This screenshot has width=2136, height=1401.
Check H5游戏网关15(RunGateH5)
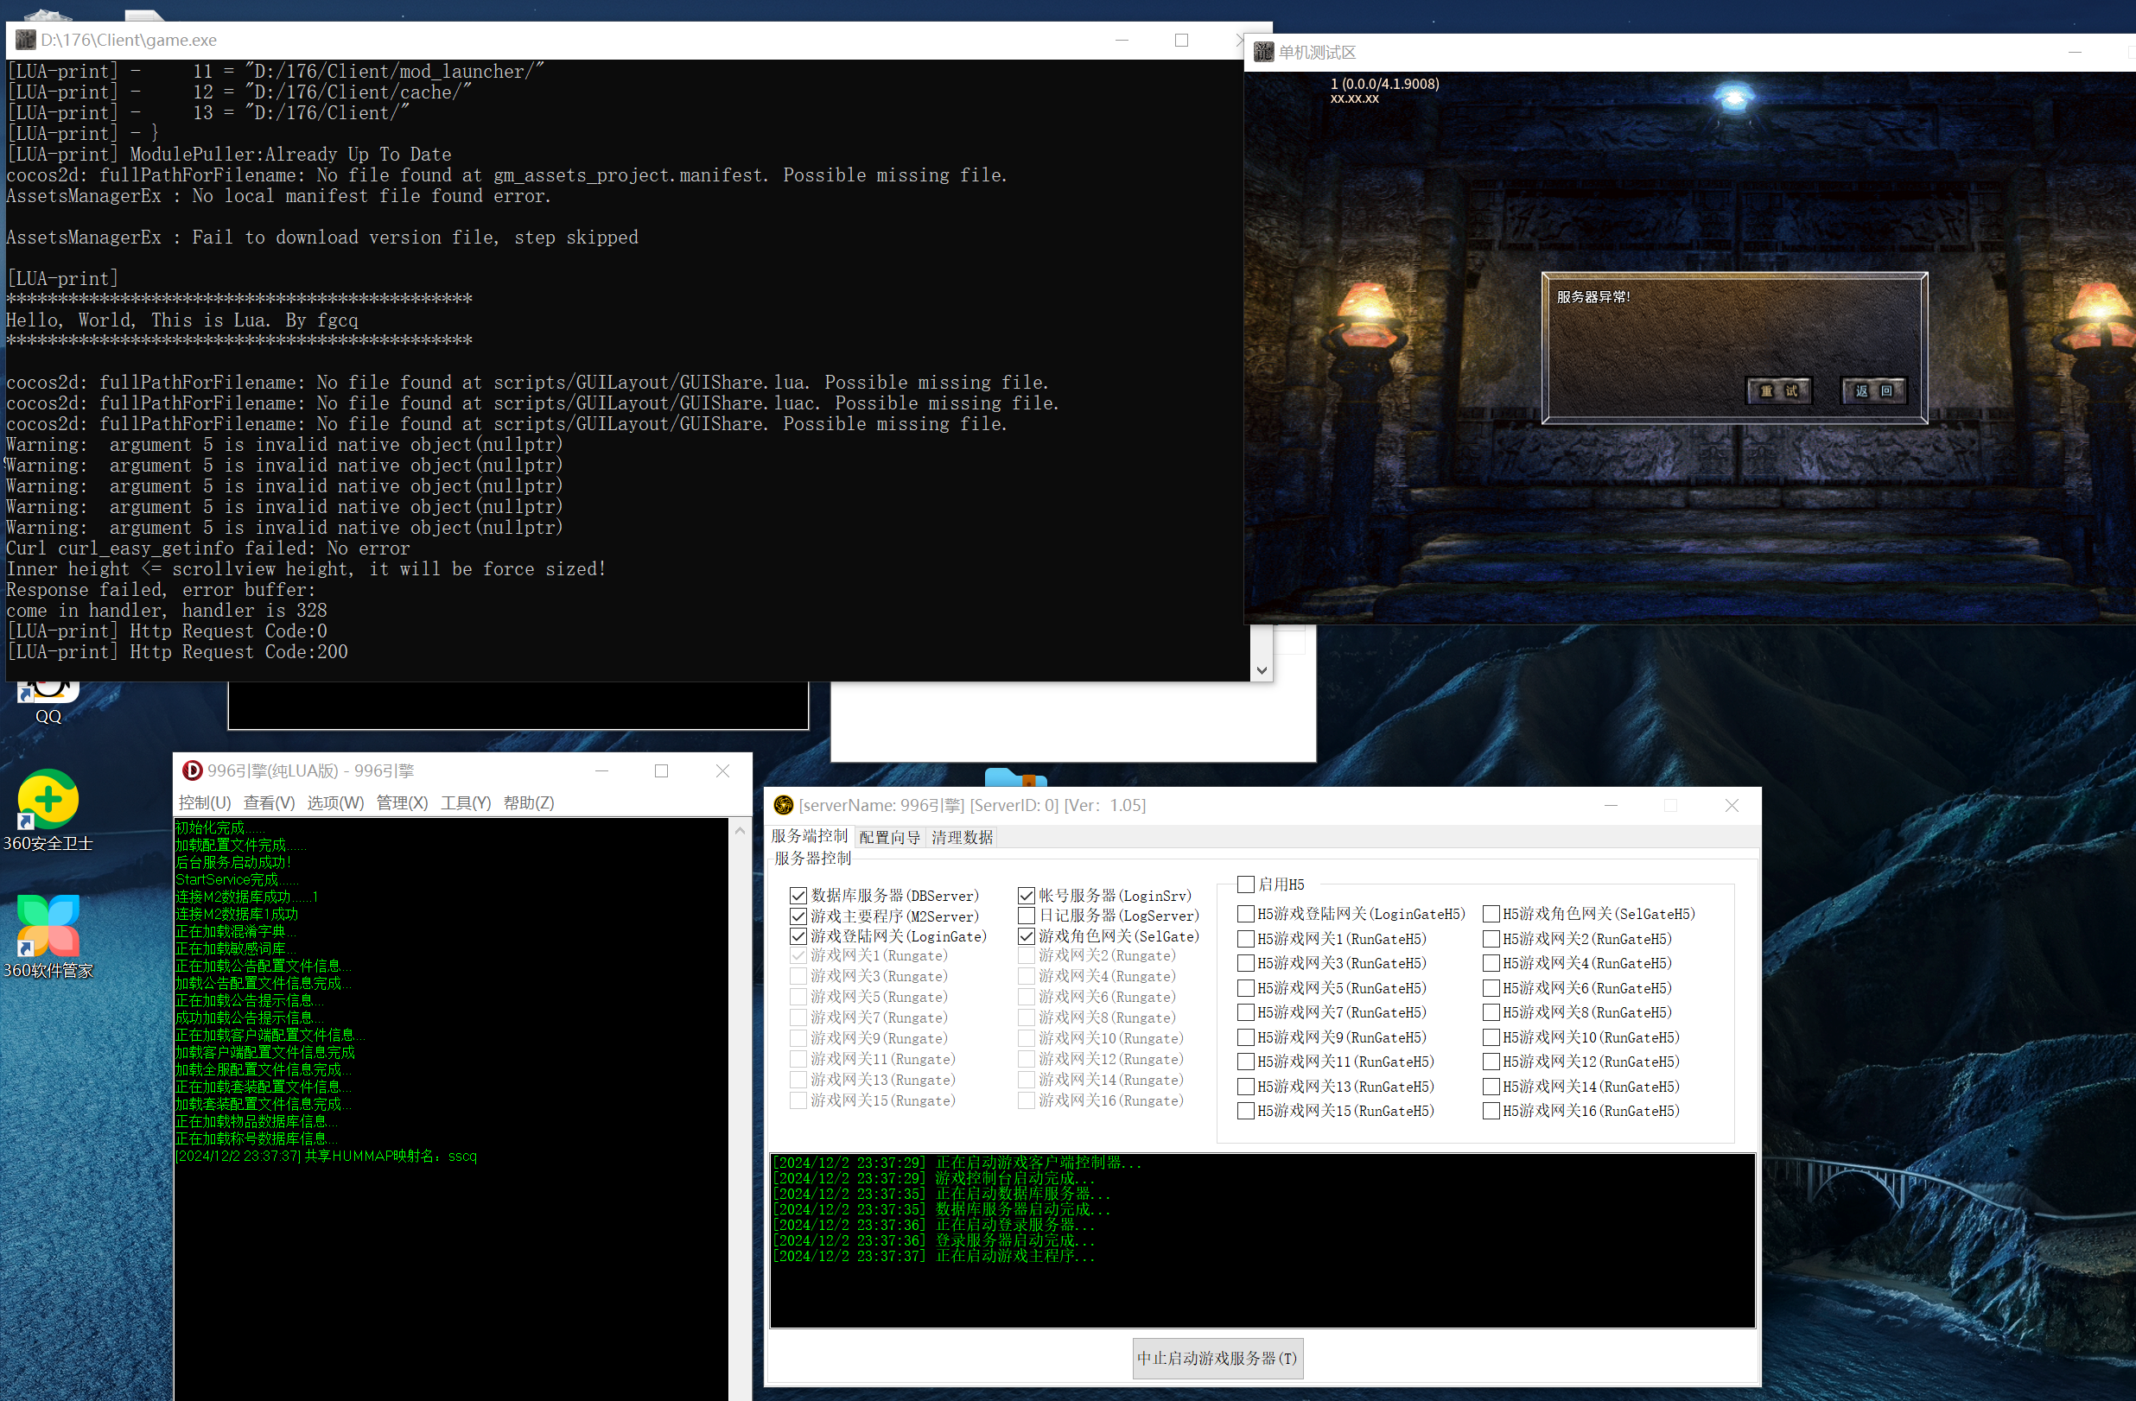[x=1245, y=1111]
